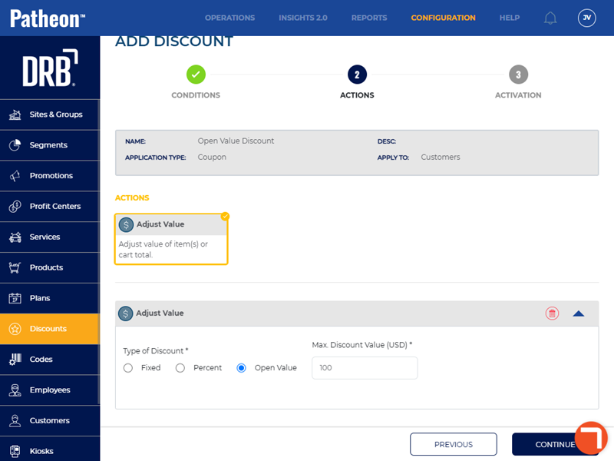The height and width of the screenshot is (461, 614).
Task: Click the Profit Centers coin icon
Action: pos(15,206)
